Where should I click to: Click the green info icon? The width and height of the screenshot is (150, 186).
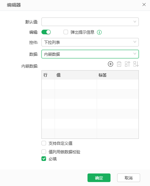pos(99,32)
